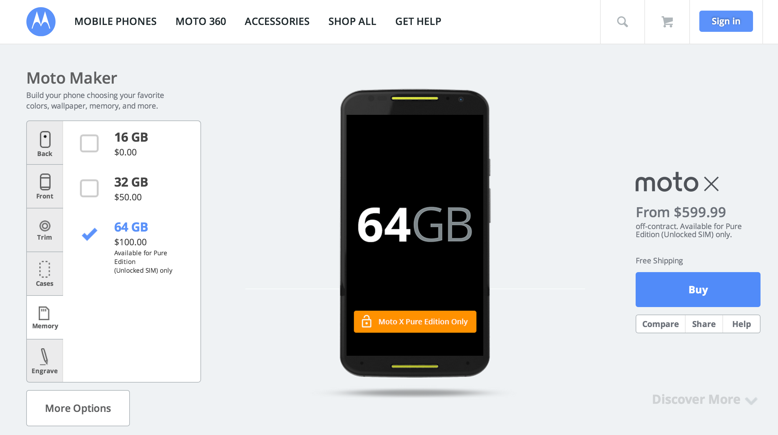Expand the Discover More chevron

751,401
